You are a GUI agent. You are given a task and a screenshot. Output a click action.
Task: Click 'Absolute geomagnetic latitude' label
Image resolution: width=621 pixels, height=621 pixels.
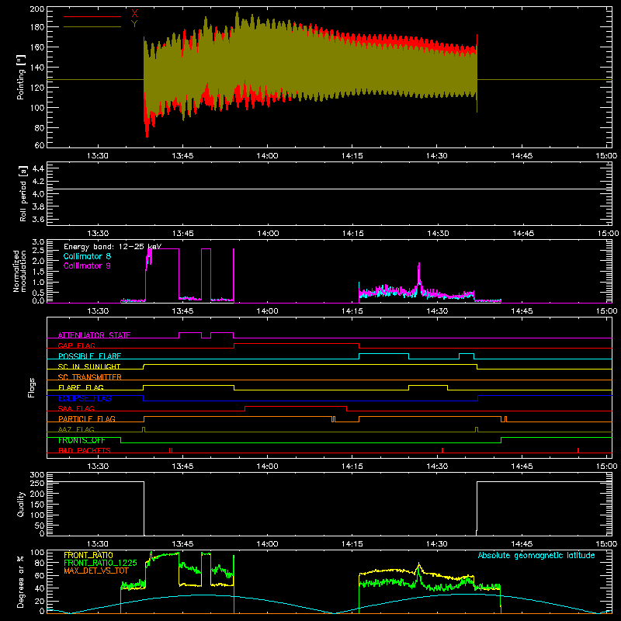click(536, 556)
